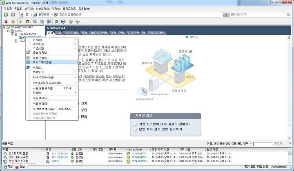The image size is (294, 171).
Task: Select 이름 변경 rename entry
Action: pyautogui.click(x=52, y=103)
